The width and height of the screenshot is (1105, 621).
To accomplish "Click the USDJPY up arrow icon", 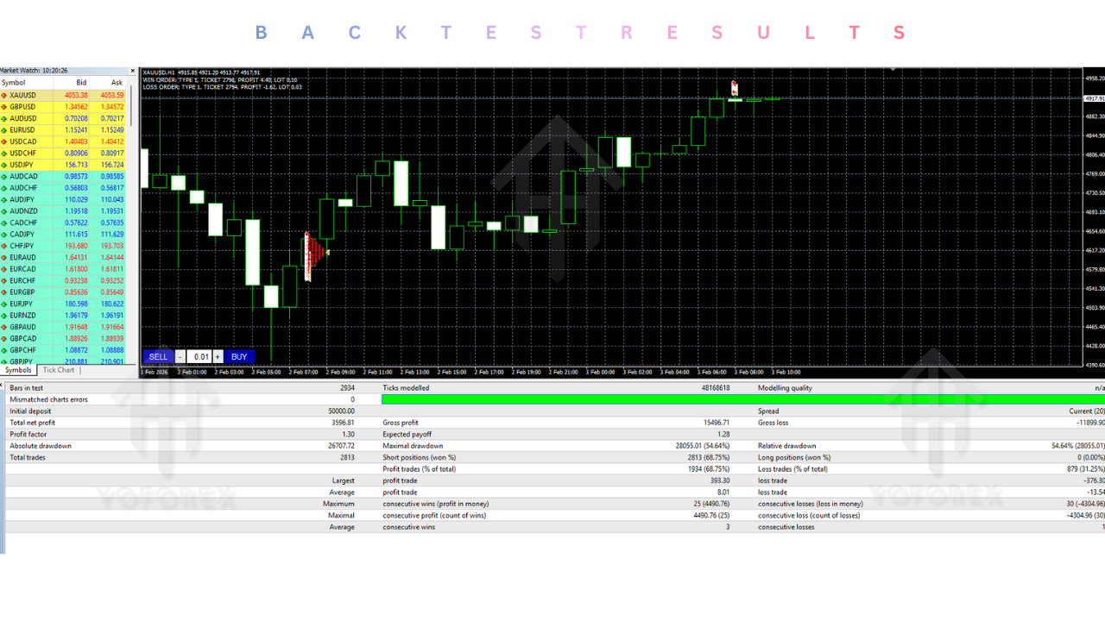I will click(x=4, y=165).
